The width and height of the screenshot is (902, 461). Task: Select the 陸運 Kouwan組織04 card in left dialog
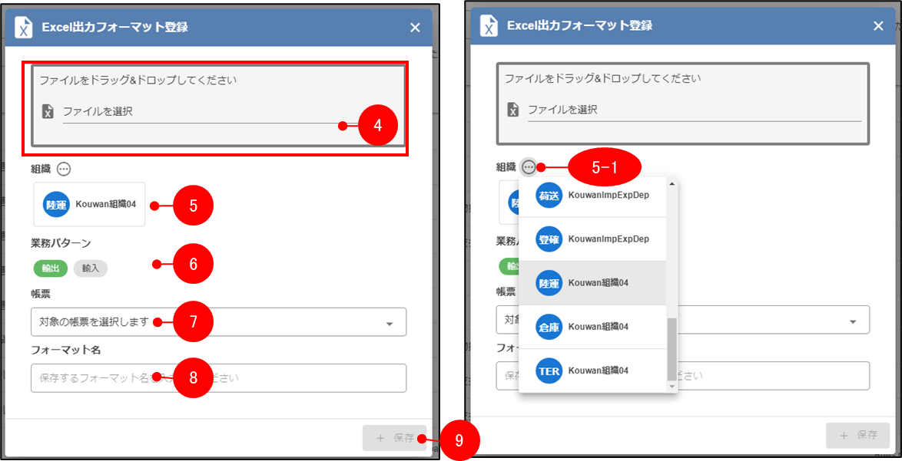tap(90, 205)
